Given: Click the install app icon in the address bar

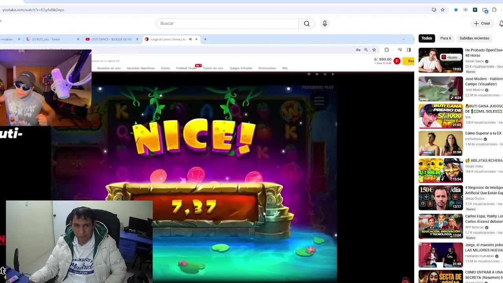Looking at the screenshot, I should coord(434,10).
